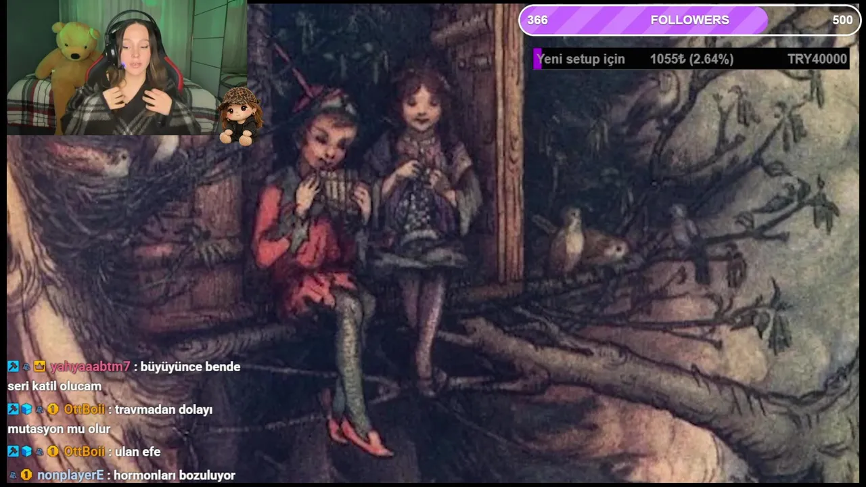Viewport: 866px width, 487px height.
Task: Click the chat text 'seri katil olucam'
Action: point(55,386)
